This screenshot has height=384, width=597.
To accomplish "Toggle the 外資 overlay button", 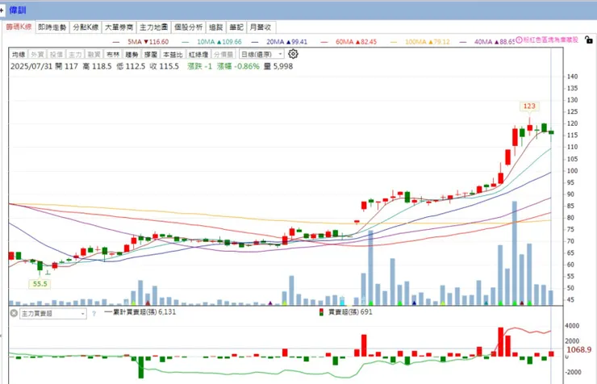I will click(x=37, y=54).
